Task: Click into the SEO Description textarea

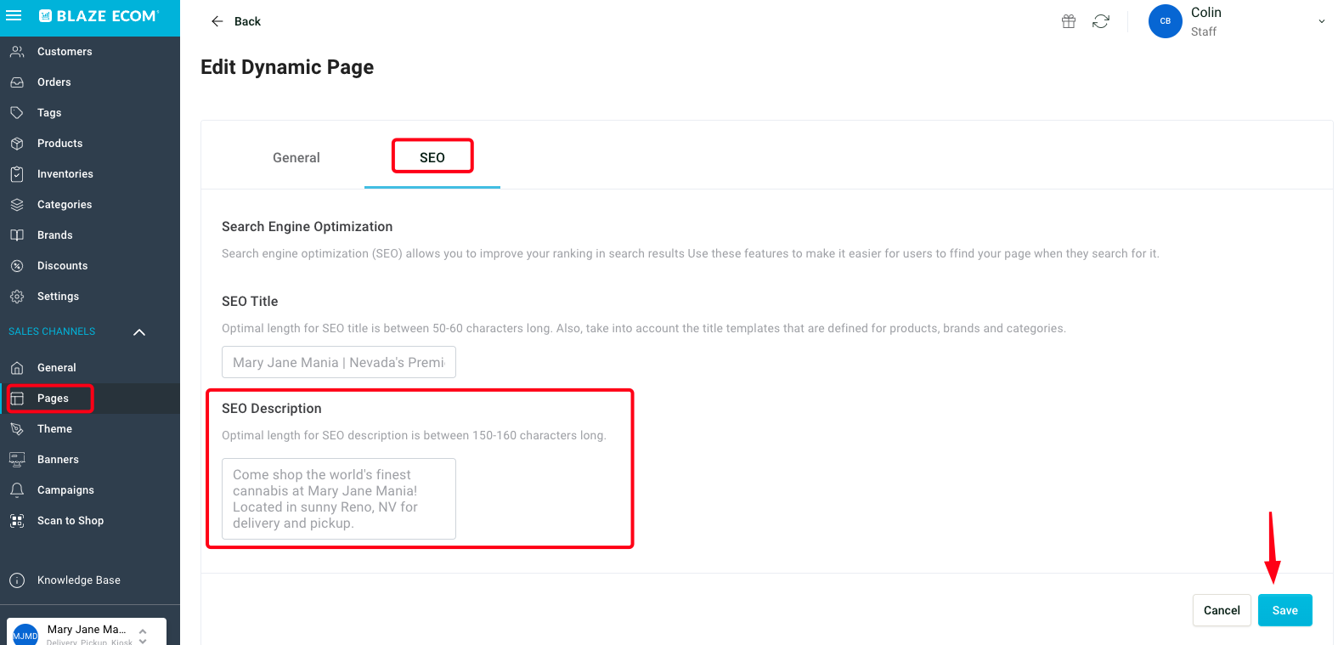Action: tap(339, 499)
